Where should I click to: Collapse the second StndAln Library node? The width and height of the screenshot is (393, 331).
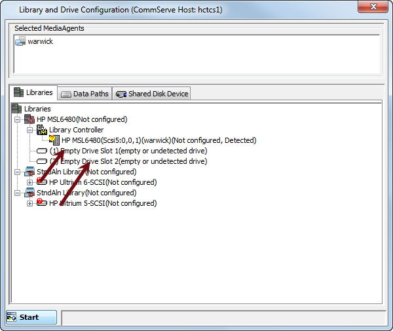pyautogui.click(x=18, y=193)
